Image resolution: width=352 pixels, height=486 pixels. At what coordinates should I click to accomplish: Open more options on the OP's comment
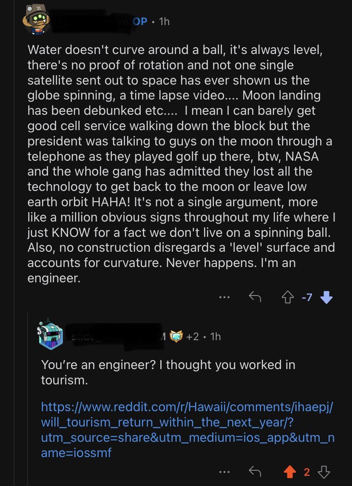click(x=225, y=298)
